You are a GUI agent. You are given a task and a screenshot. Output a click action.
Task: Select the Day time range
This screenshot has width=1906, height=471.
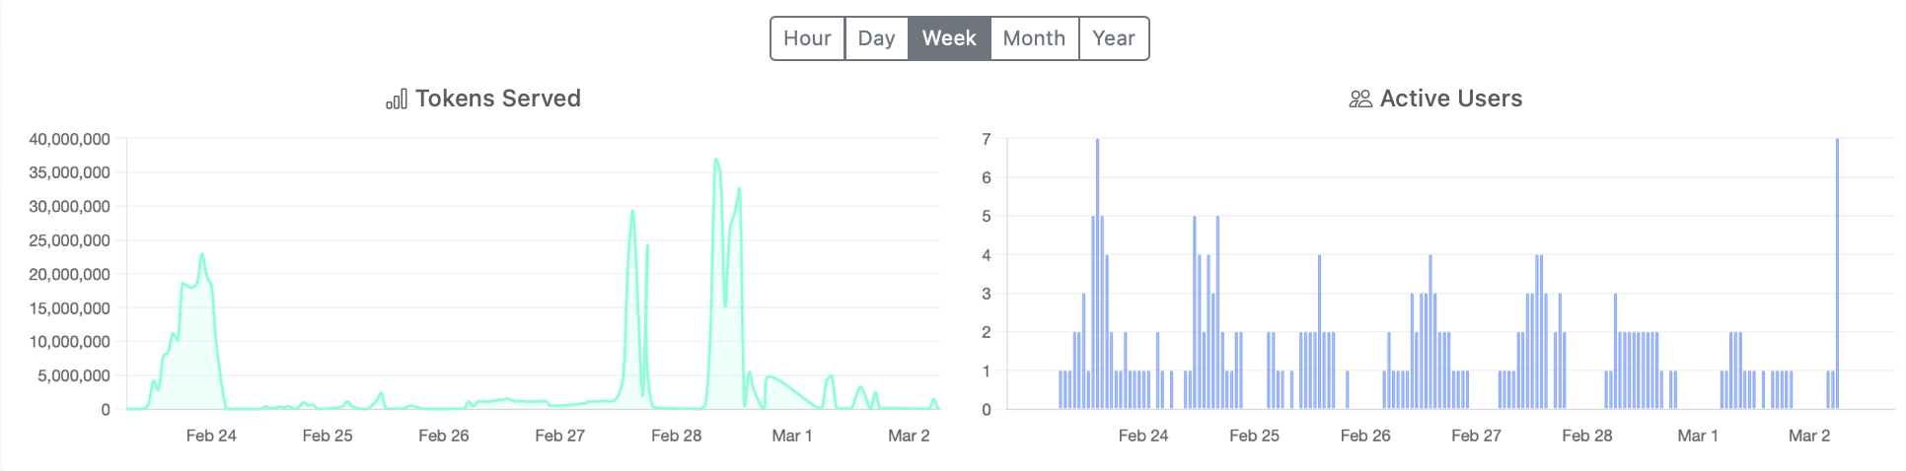876,38
